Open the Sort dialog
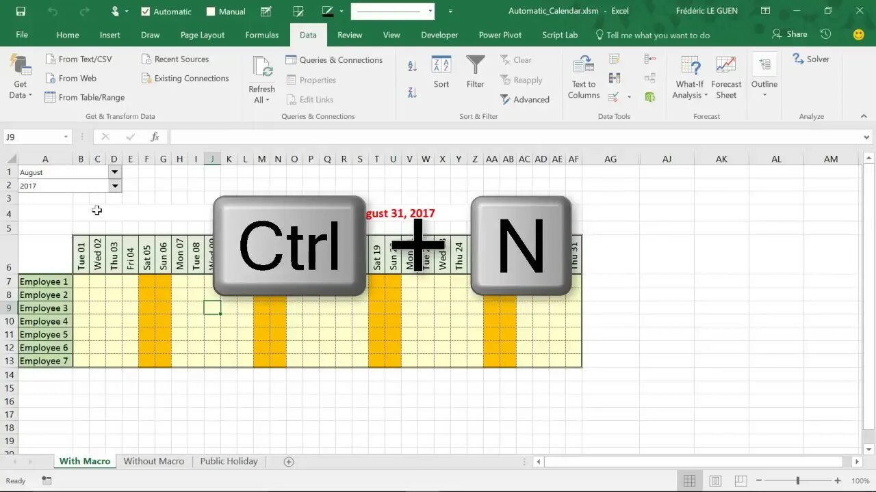Screen dimensions: 876x492 pos(441,72)
